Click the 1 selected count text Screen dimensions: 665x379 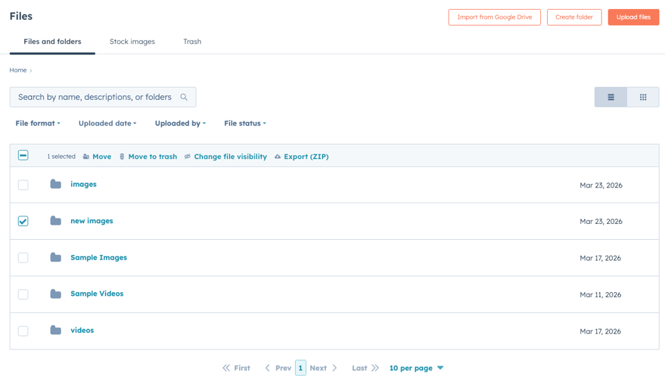61,156
